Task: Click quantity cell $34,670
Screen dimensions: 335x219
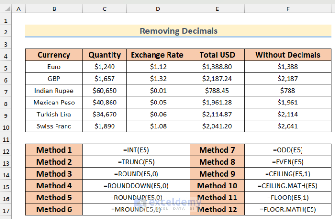Action: 104,115
